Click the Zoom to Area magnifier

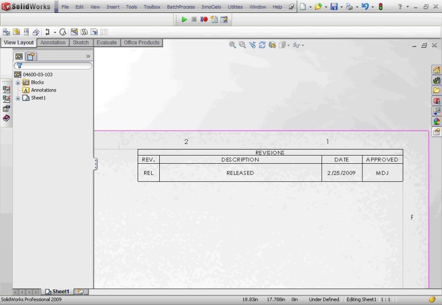coord(242,45)
